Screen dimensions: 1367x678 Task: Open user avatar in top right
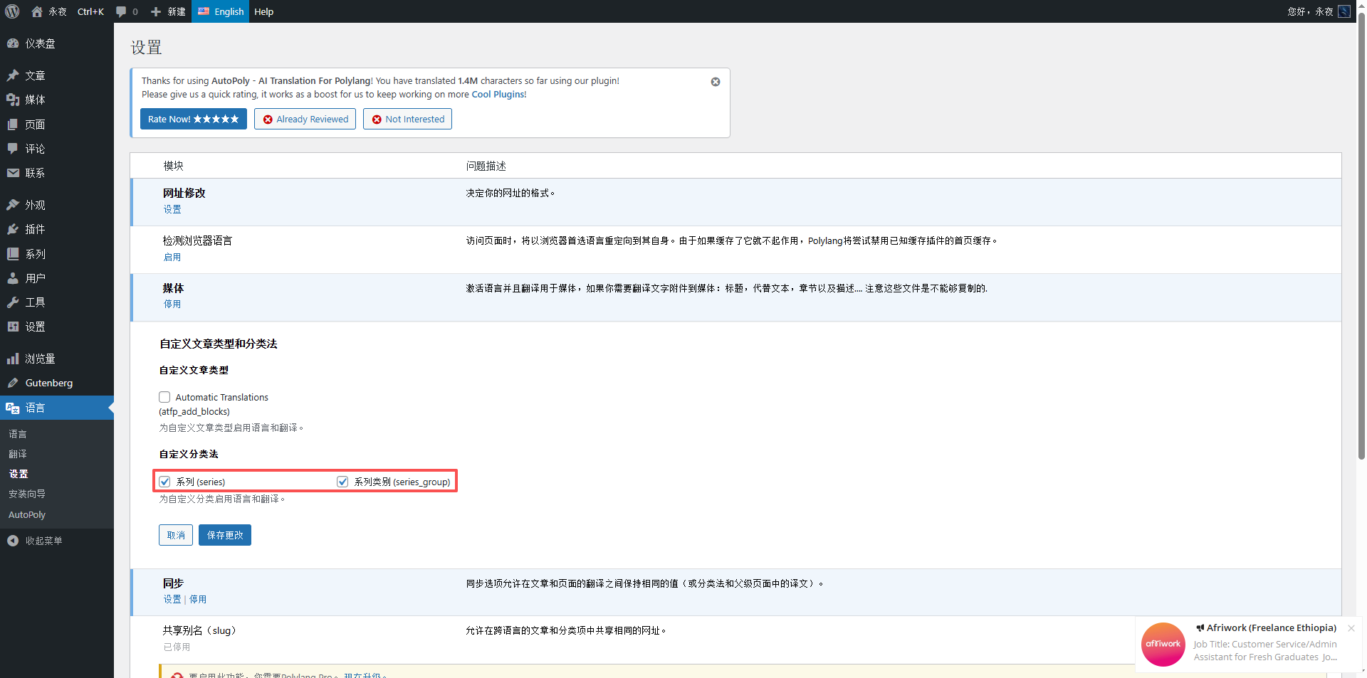(1344, 11)
